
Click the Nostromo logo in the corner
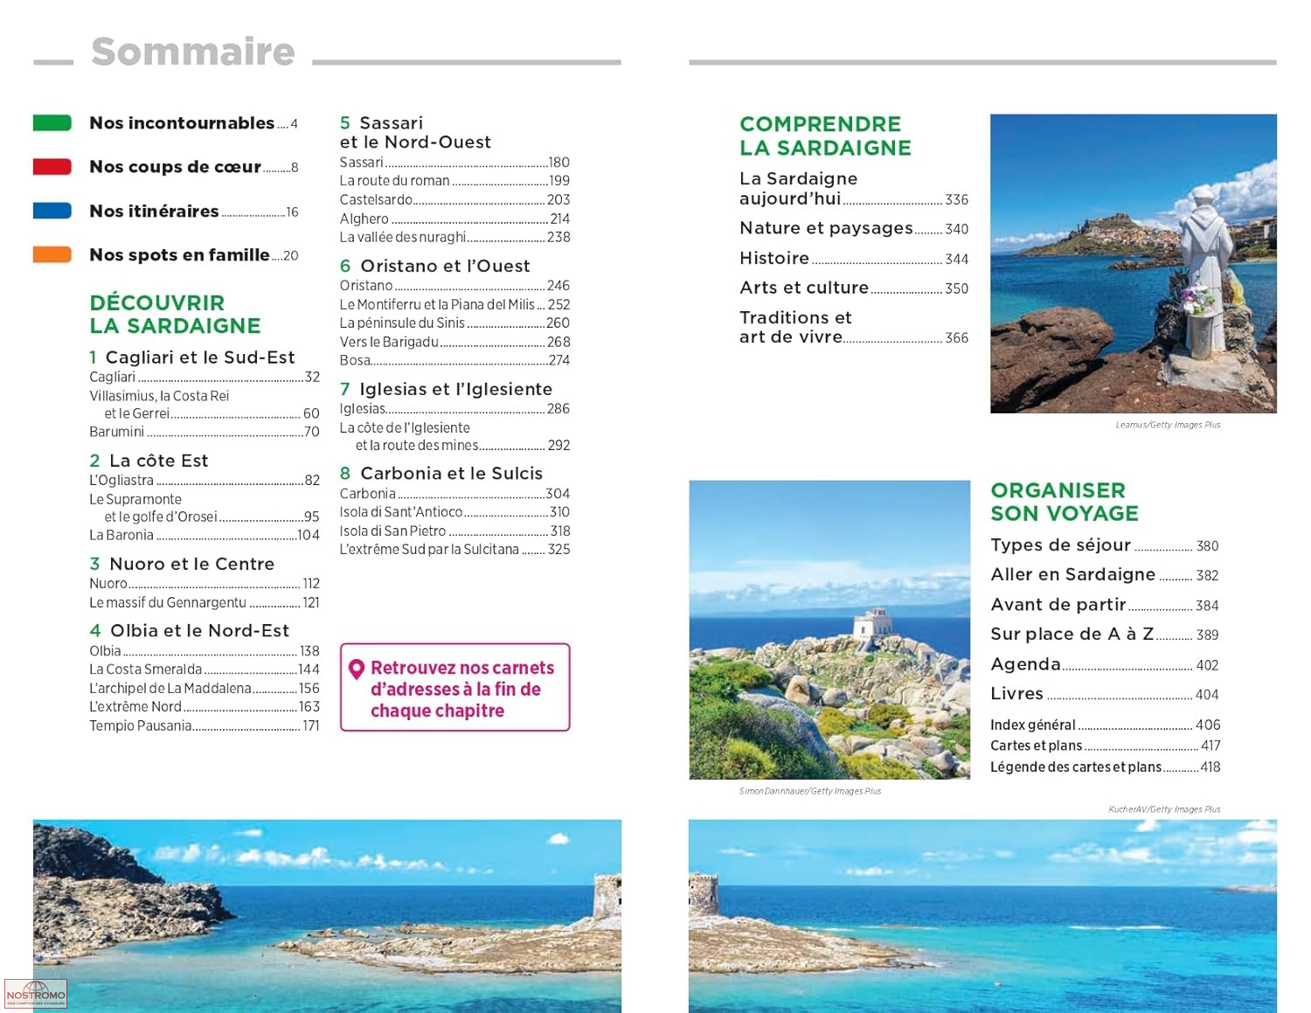click(x=36, y=995)
